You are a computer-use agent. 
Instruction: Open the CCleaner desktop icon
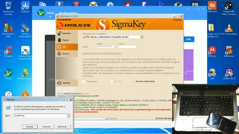coord(8,51)
